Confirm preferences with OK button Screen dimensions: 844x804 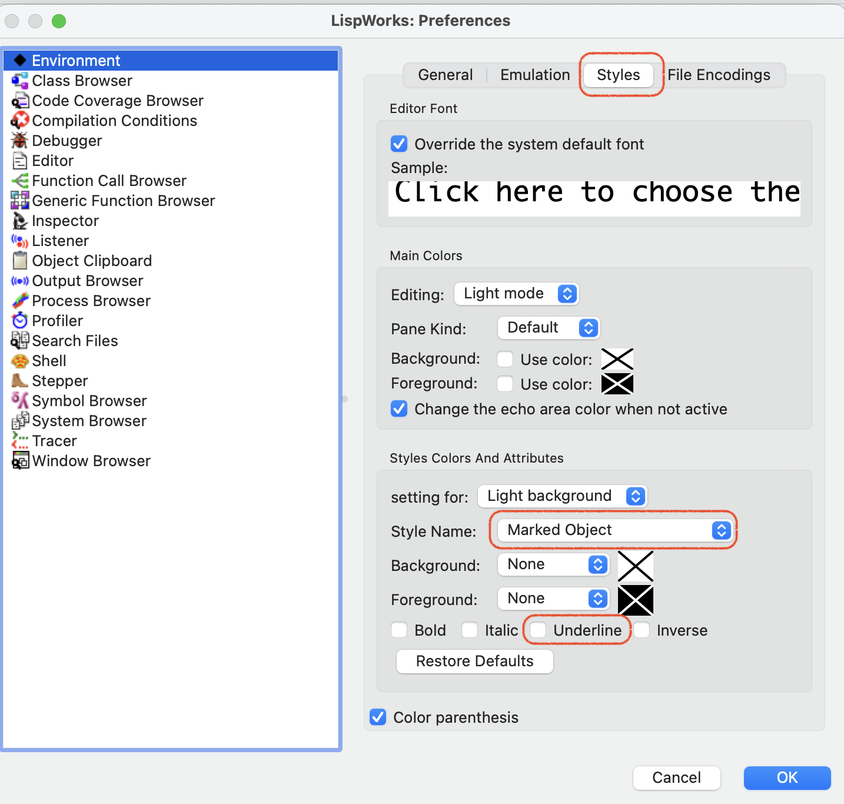click(787, 778)
